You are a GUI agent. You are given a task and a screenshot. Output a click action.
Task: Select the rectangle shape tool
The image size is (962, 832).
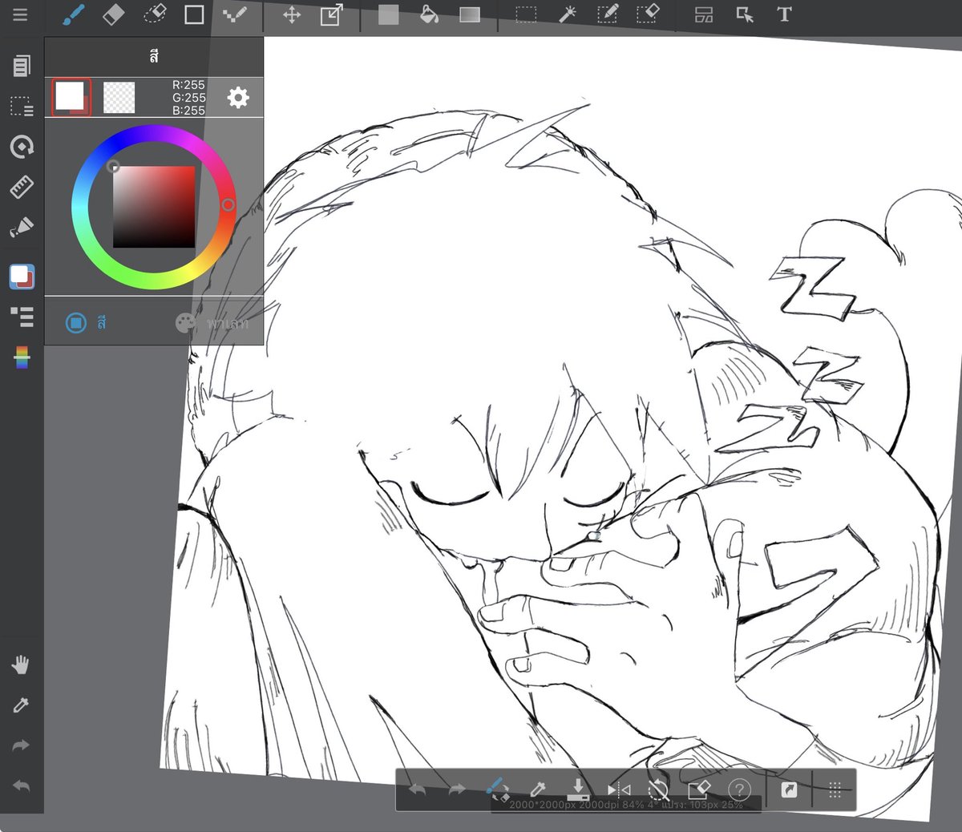[x=194, y=14]
